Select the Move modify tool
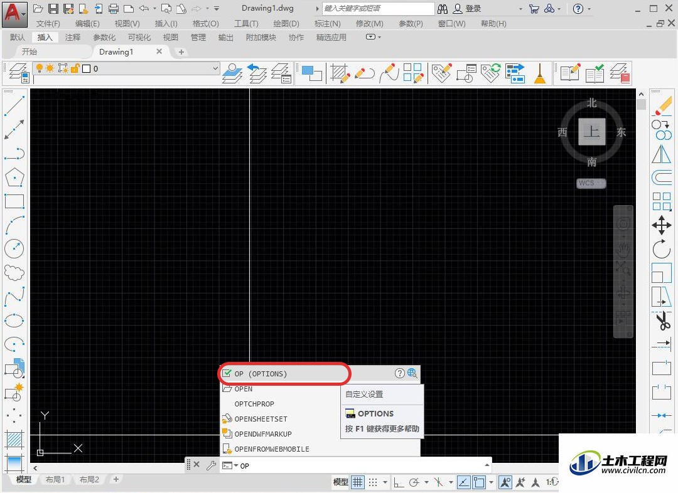678x493 pixels. click(x=662, y=225)
